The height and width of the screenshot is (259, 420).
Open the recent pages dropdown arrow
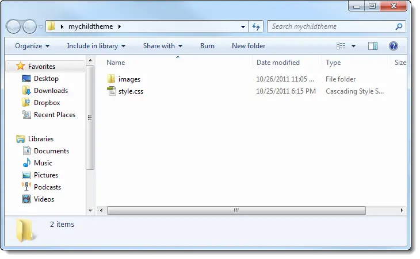pos(41,27)
